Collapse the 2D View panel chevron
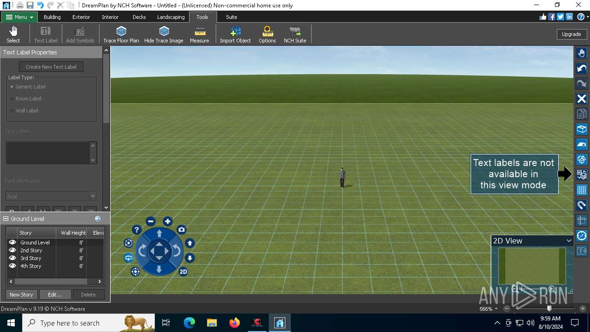Viewport: 590px width, 332px height. (569, 241)
